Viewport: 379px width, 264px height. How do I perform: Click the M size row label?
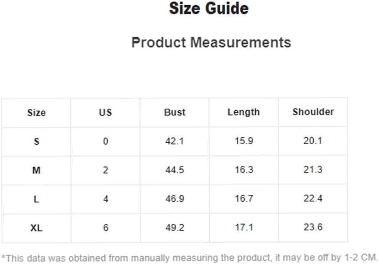[36, 171]
